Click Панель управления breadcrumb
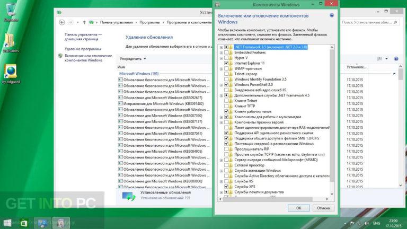The width and height of the screenshot is (407, 229). click(x=116, y=22)
